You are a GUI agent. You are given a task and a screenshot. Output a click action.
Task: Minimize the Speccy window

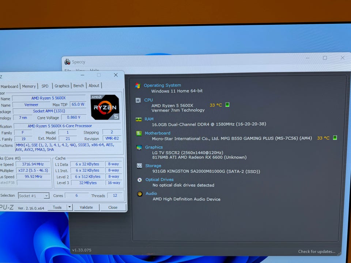tap(307, 58)
